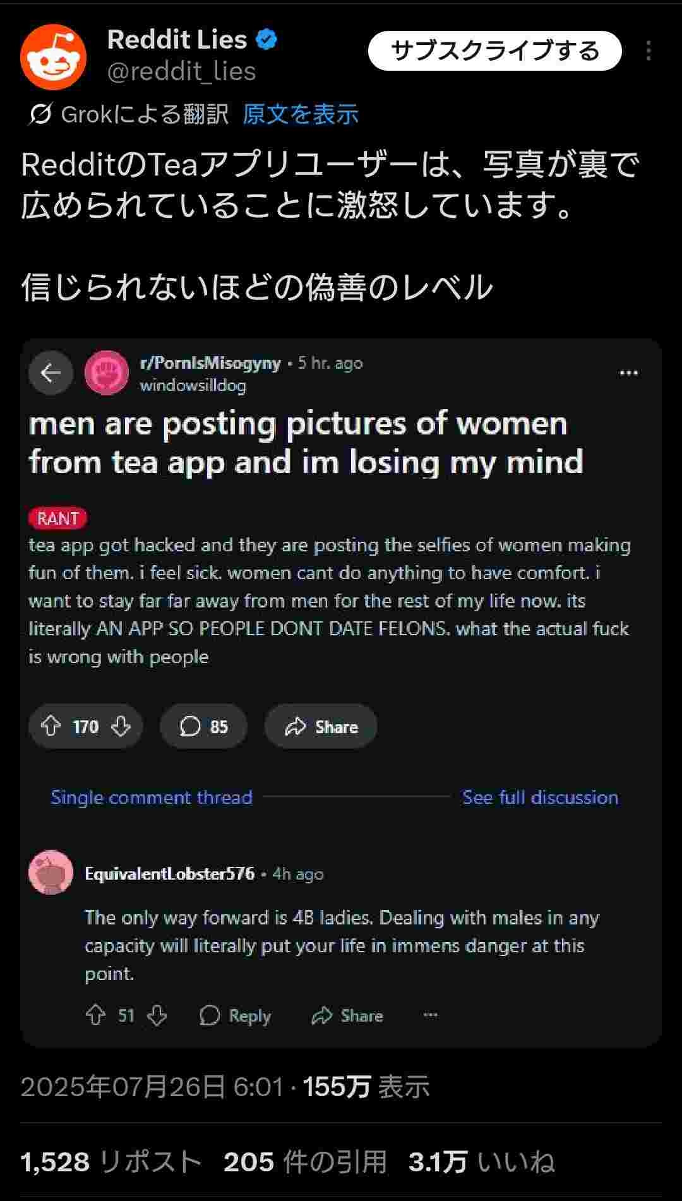Expand the full discussion thread
This screenshot has height=1201, width=682.
[x=539, y=797]
